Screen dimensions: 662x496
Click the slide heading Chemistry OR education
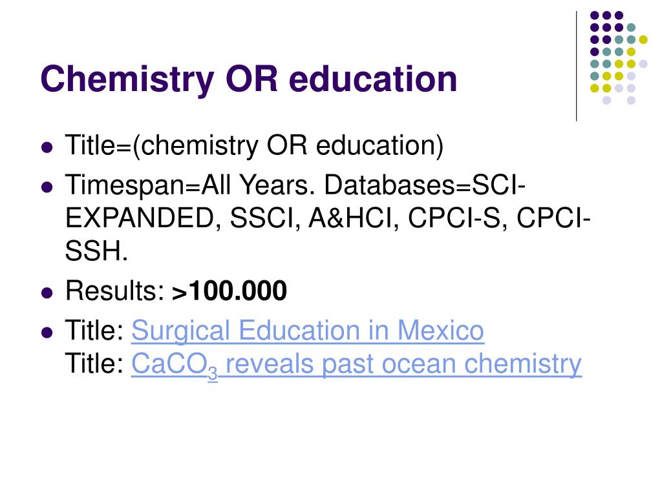[249, 79]
